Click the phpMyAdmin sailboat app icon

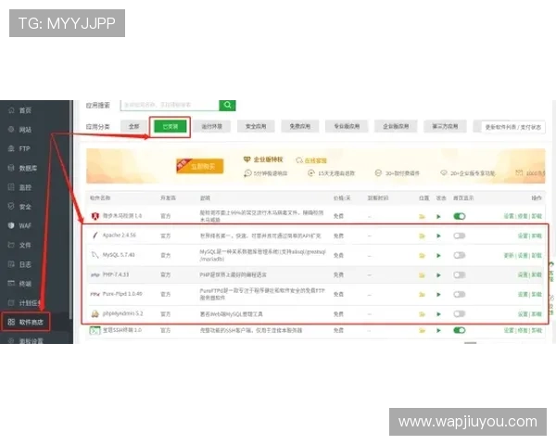(x=95, y=313)
